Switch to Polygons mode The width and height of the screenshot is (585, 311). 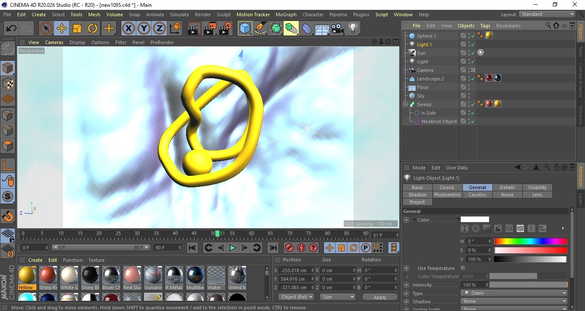(x=8, y=145)
